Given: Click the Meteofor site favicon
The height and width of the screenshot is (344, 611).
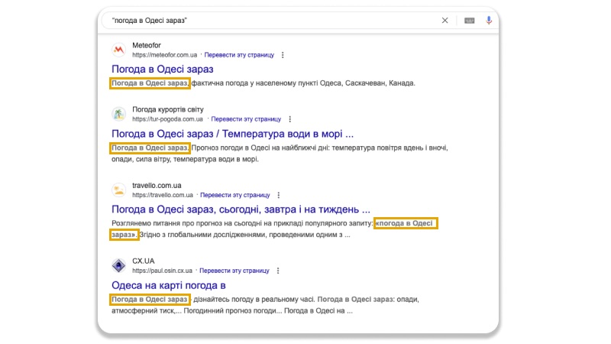Looking at the screenshot, I should point(119,50).
